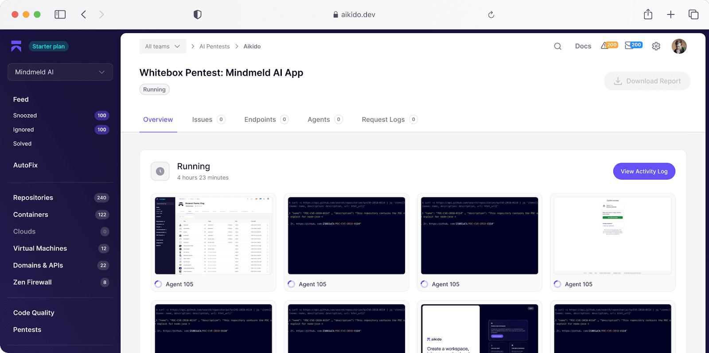
Task: Open the user profile avatar
Action: coord(679,46)
